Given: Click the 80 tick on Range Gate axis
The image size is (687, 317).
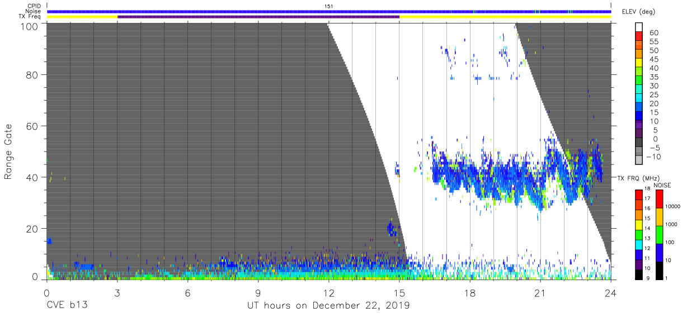Looking at the screenshot, I should pyautogui.click(x=33, y=75).
